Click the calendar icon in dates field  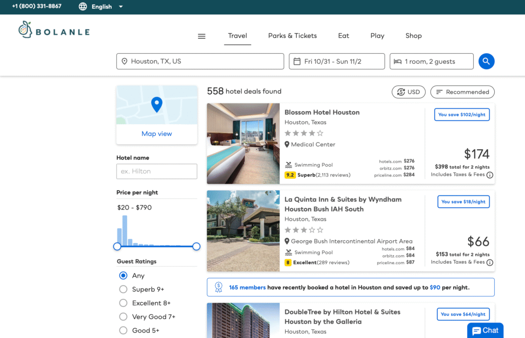[x=297, y=61]
